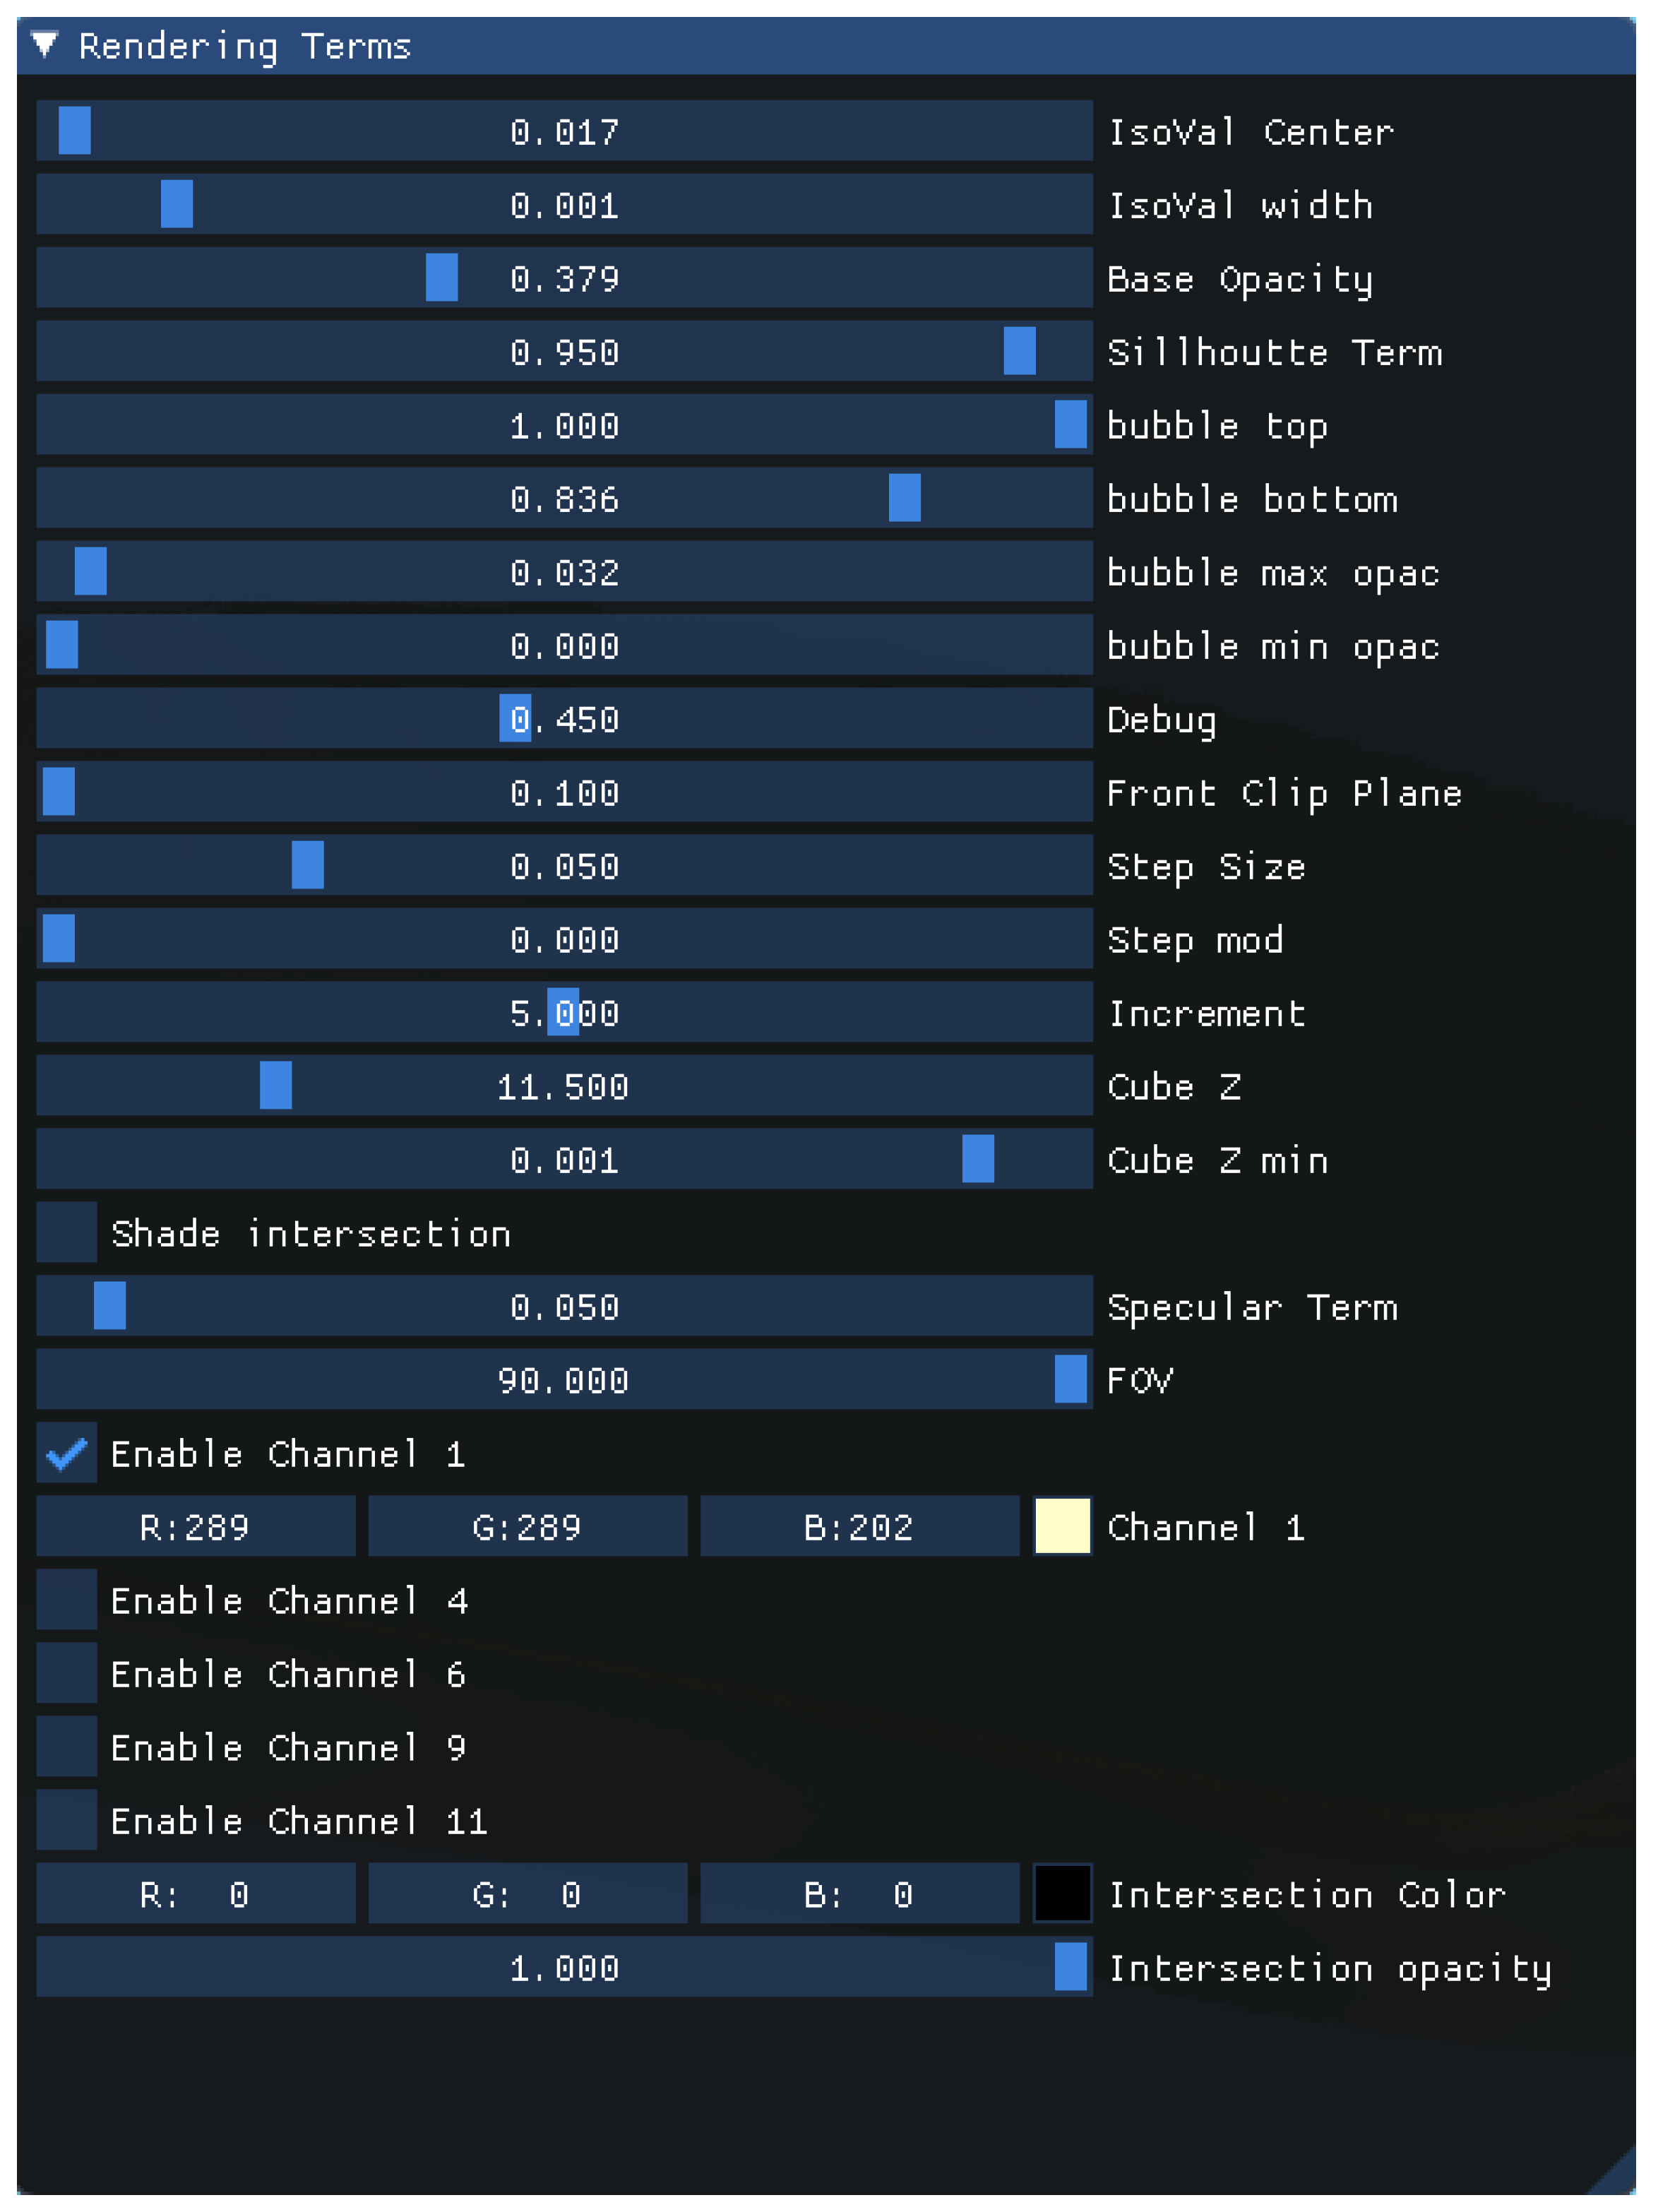Click the Step Size slider
The width and height of the screenshot is (1658, 2212).
(x=565, y=865)
